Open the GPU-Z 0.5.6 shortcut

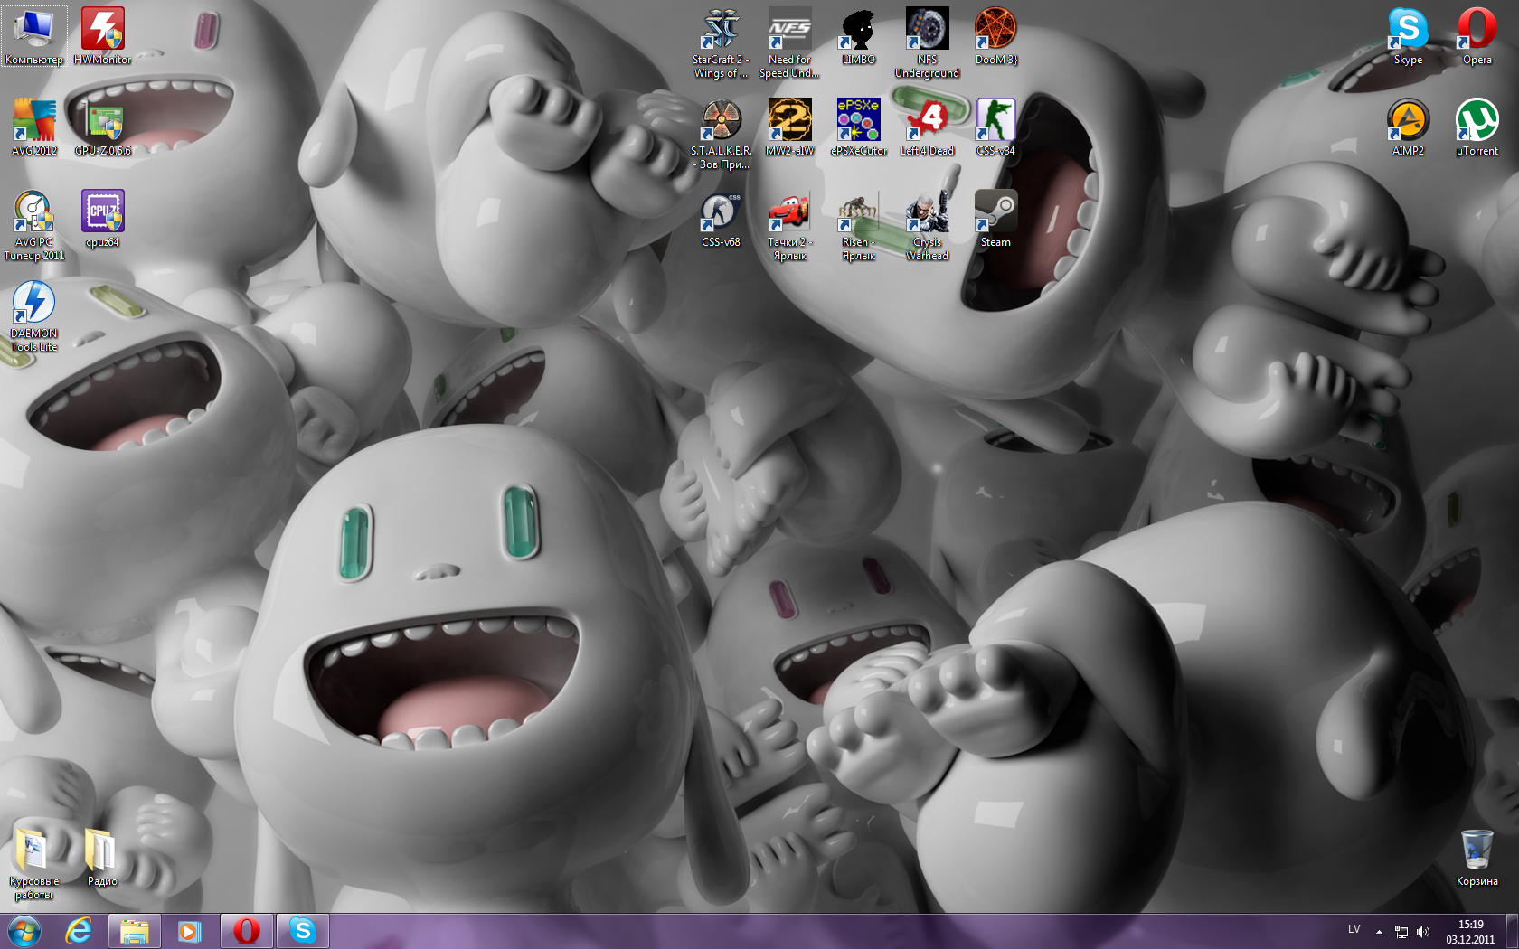(102, 127)
